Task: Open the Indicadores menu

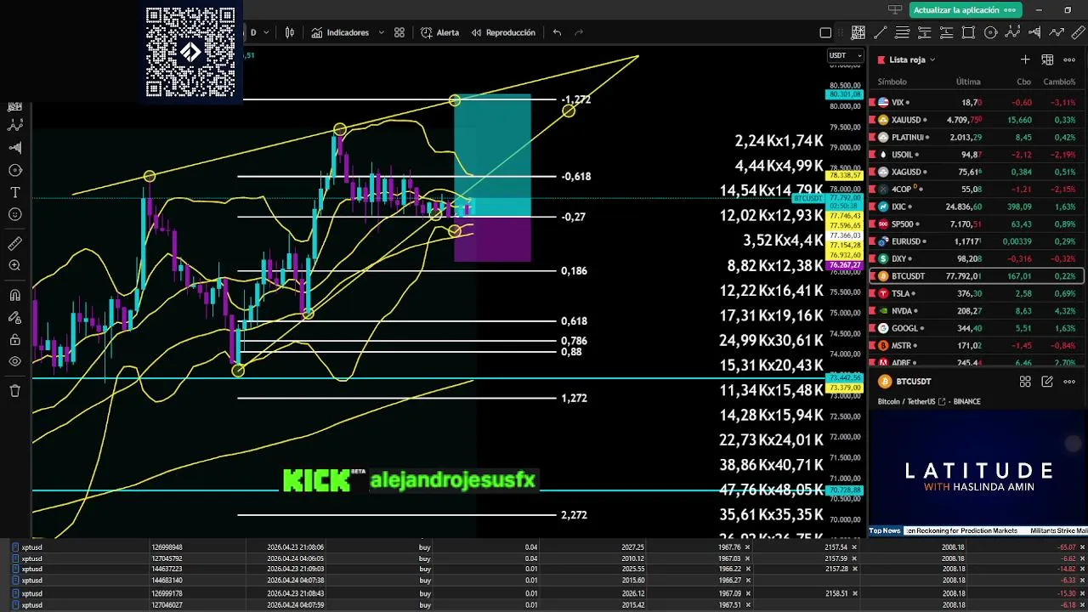Action: pos(340,32)
